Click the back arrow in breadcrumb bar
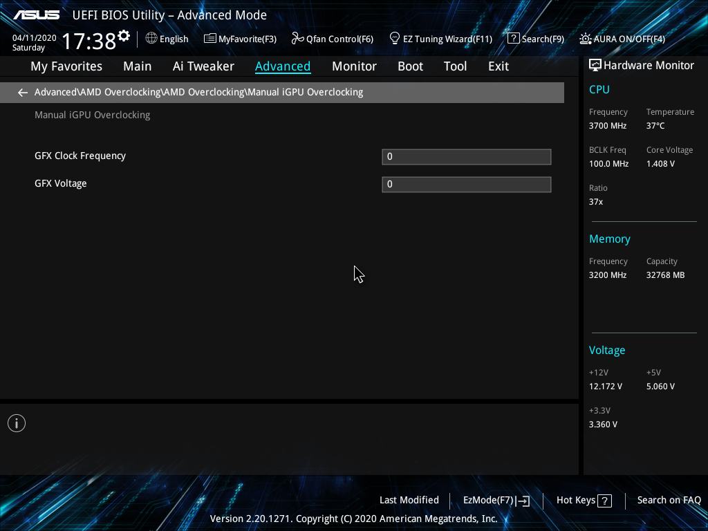This screenshot has height=531, width=708. [x=23, y=93]
